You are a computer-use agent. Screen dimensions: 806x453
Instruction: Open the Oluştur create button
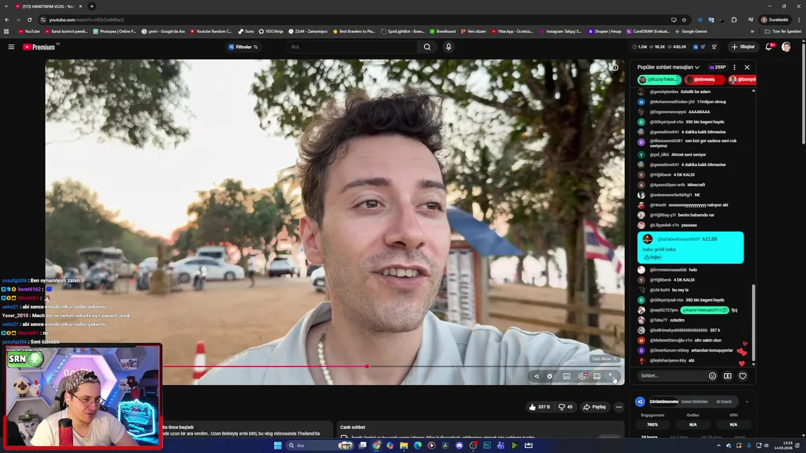tap(743, 47)
